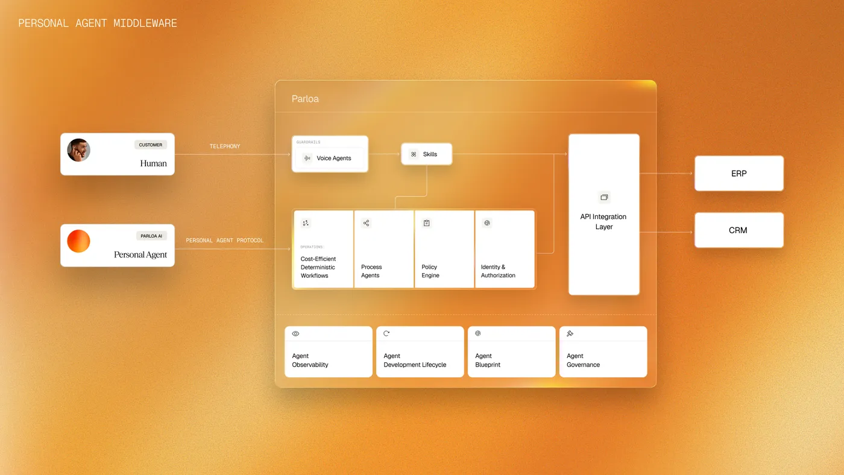Screen dimensions: 844x475
Task: Click the waveform icon beside Voice Agents
Action: click(x=307, y=158)
